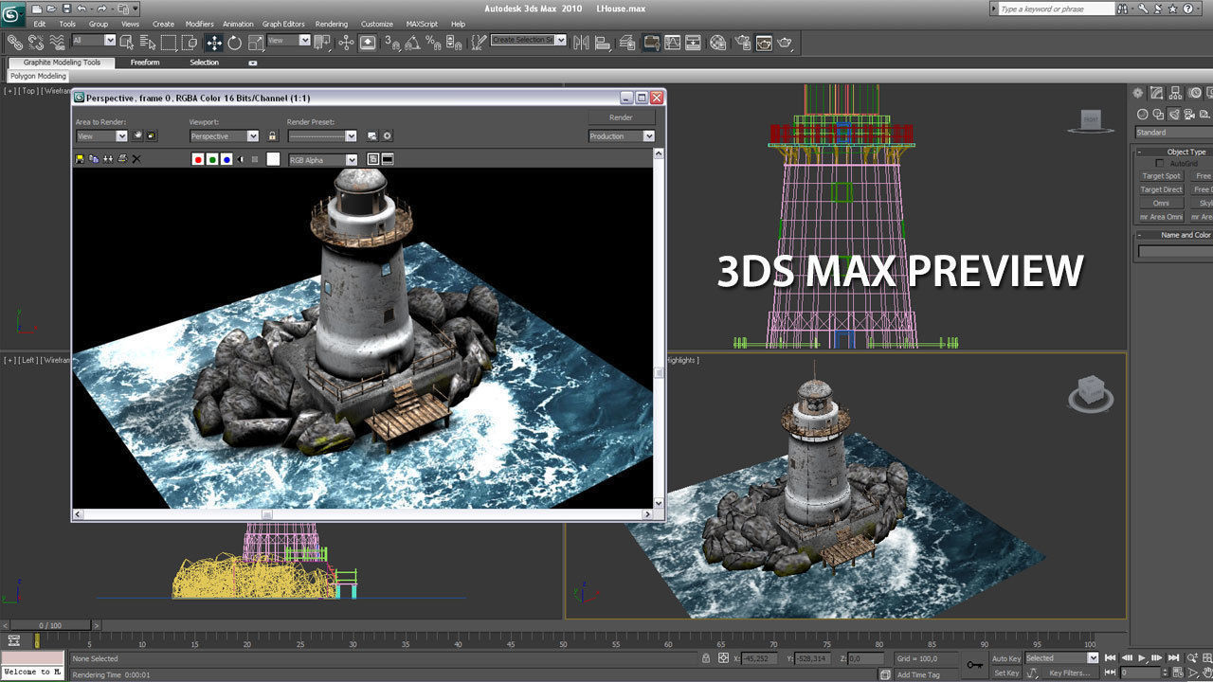This screenshot has height=682, width=1213.
Task: Click the Copy Image icon in render window
Action: pyautogui.click(x=94, y=159)
